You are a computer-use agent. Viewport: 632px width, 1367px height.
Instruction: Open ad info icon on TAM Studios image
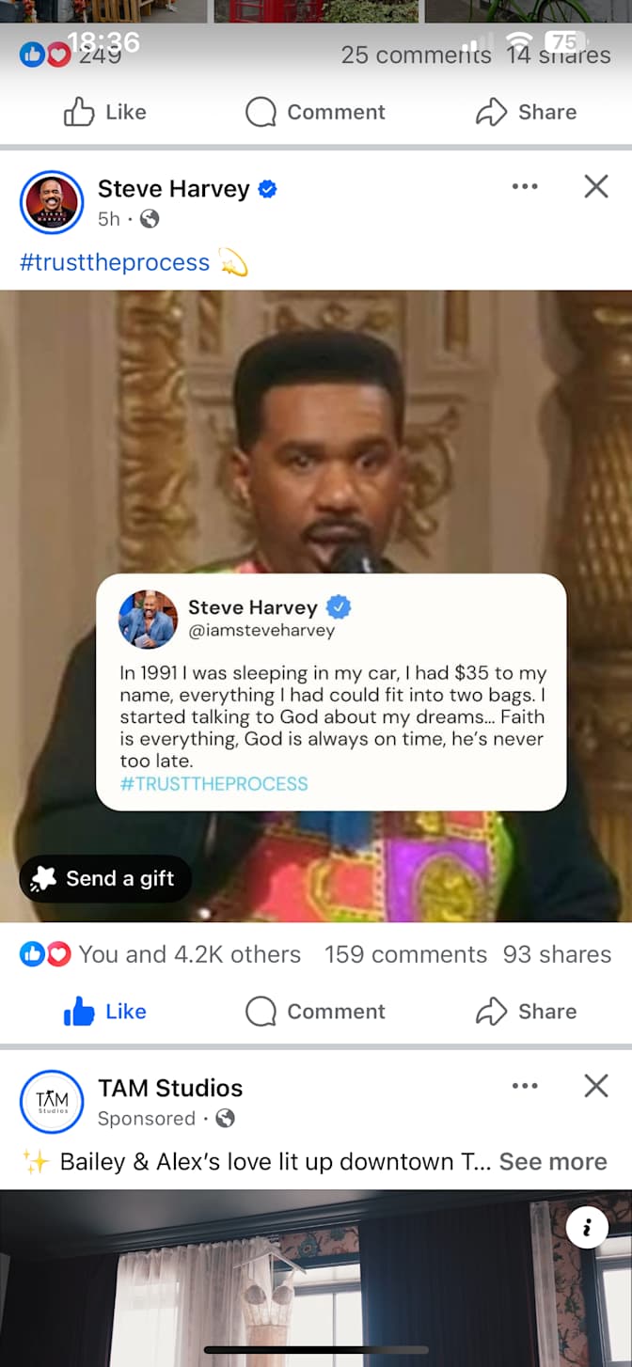[x=587, y=1227]
